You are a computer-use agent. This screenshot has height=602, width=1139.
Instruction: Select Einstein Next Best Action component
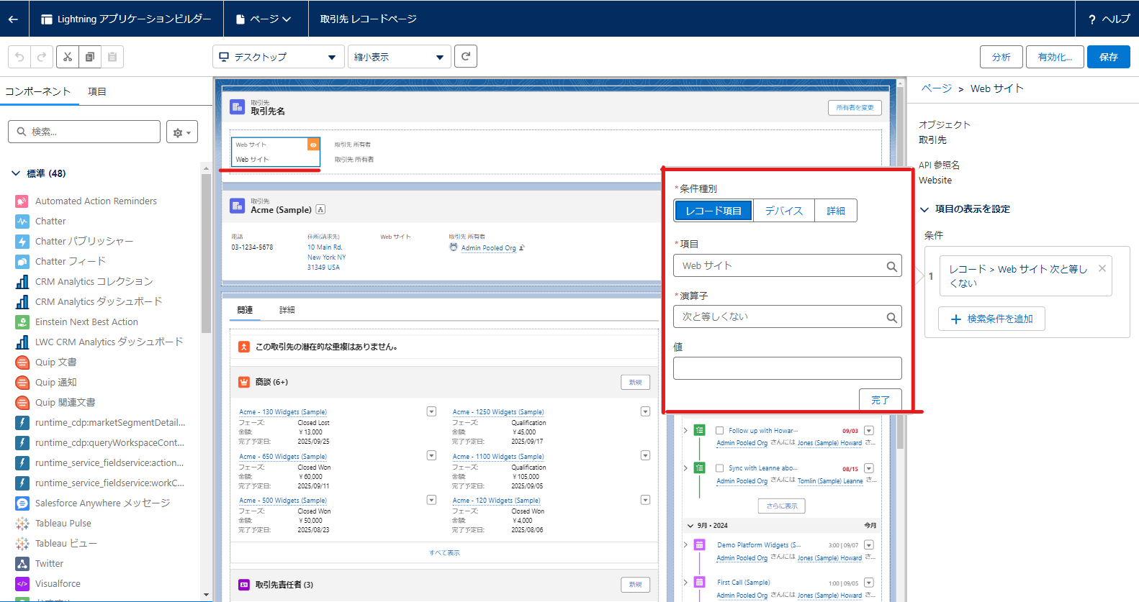(86, 322)
